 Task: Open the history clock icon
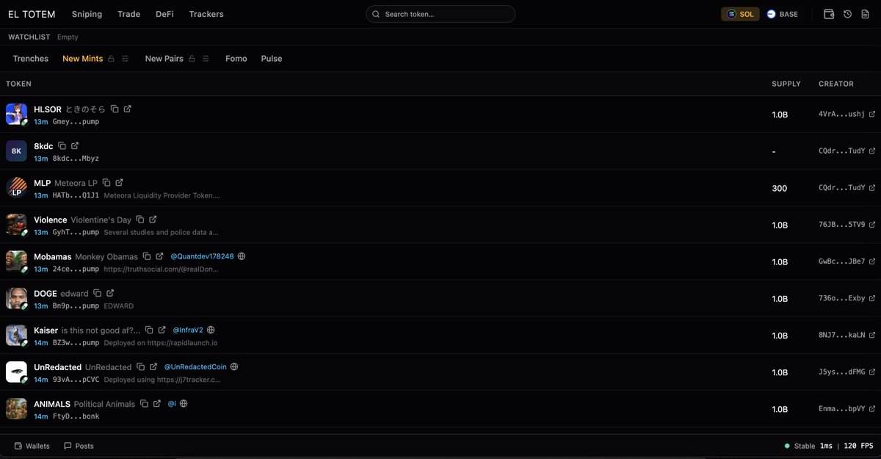pyautogui.click(x=847, y=14)
